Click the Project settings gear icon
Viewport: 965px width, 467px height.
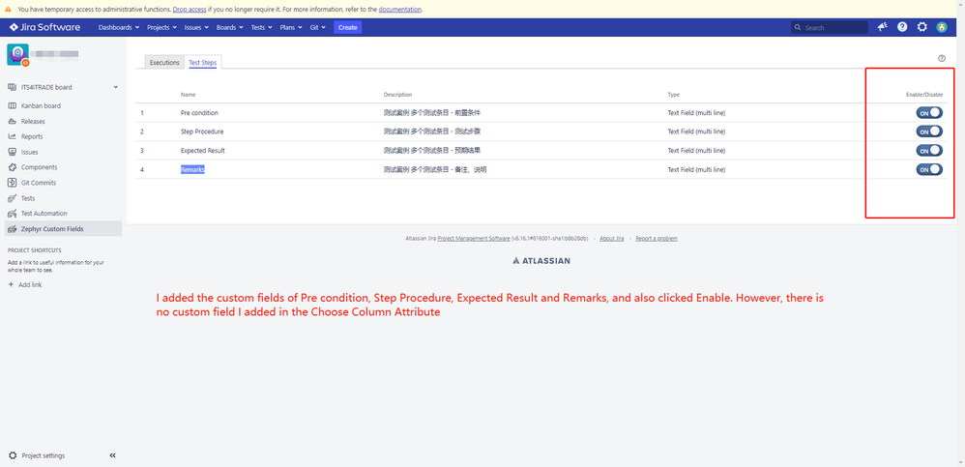(13, 456)
